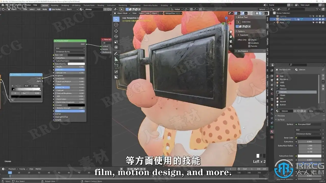This screenshot has height=183, width=326.
Task: Select the Rotate tool
Action: point(116,36)
